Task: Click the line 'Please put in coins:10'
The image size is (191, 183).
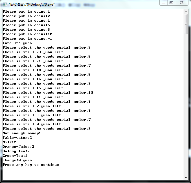Action: pyautogui.click(x=28, y=34)
